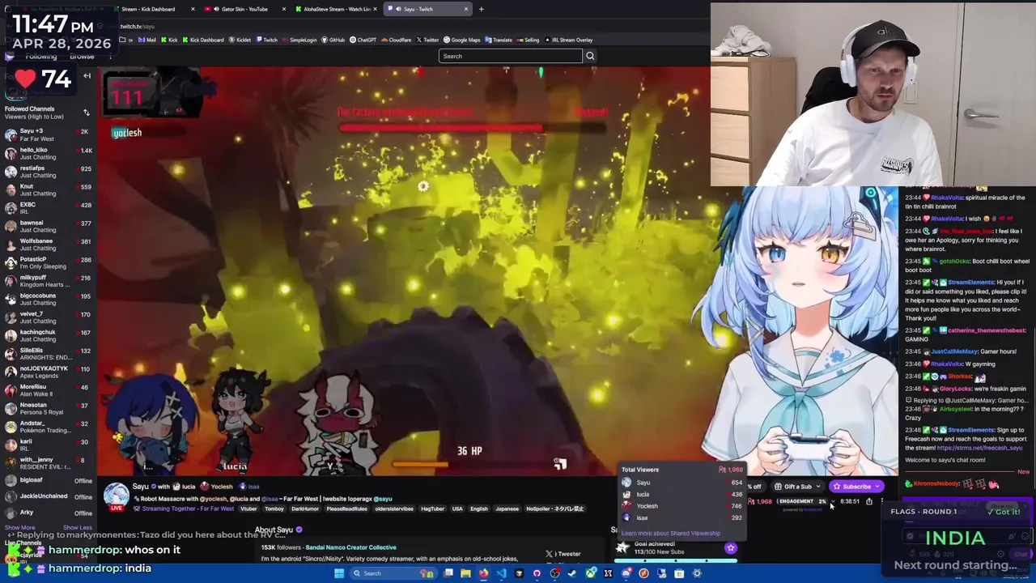Viewport: 1036px width, 583px height.
Task: Select Knut channel avatar in the sidebar
Action: [11, 189]
